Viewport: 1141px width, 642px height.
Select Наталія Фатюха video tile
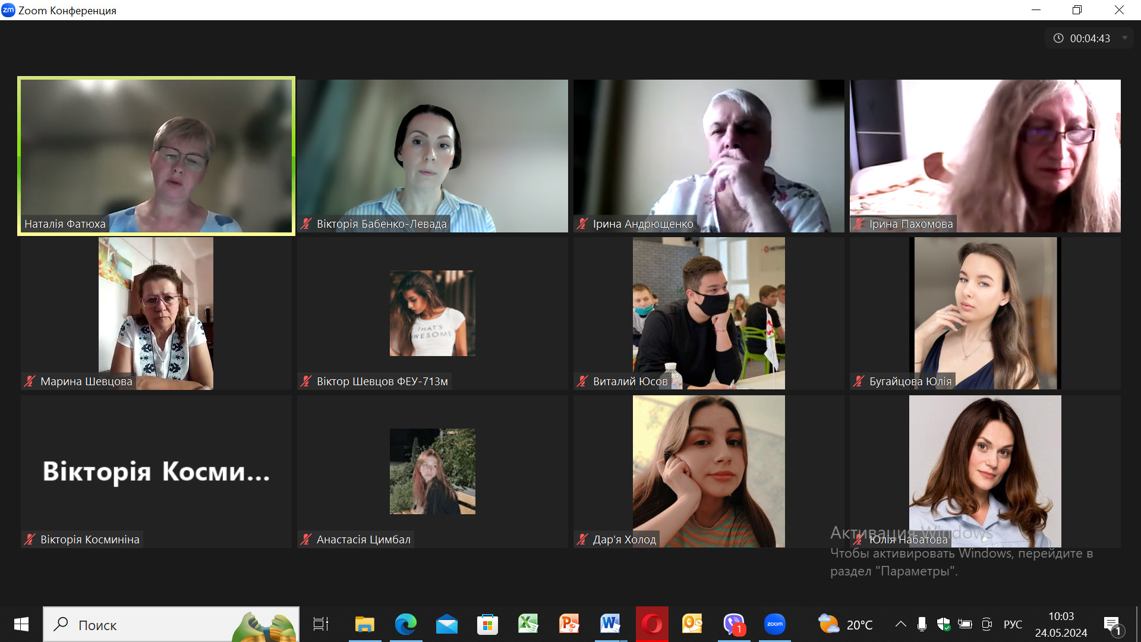point(156,156)
